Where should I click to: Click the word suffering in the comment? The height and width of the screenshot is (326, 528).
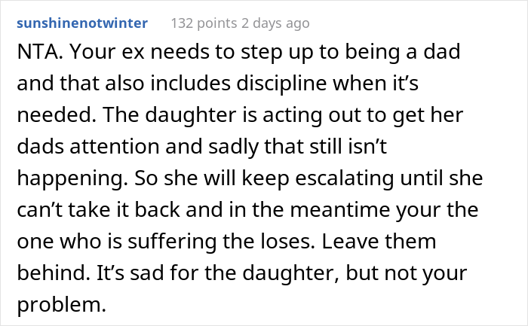coord(172,242)
